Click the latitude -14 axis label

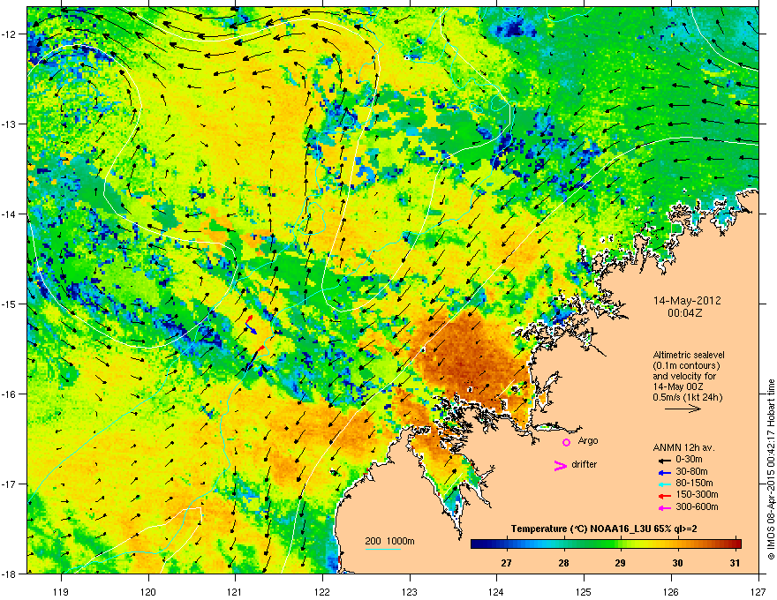tap(10, 214)
